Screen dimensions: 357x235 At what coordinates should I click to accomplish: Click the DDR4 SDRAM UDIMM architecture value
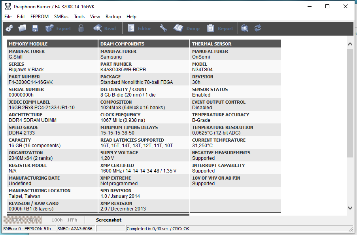[x=32, y=120]
